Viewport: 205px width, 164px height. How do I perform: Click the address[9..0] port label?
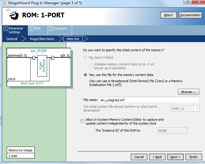17,55
